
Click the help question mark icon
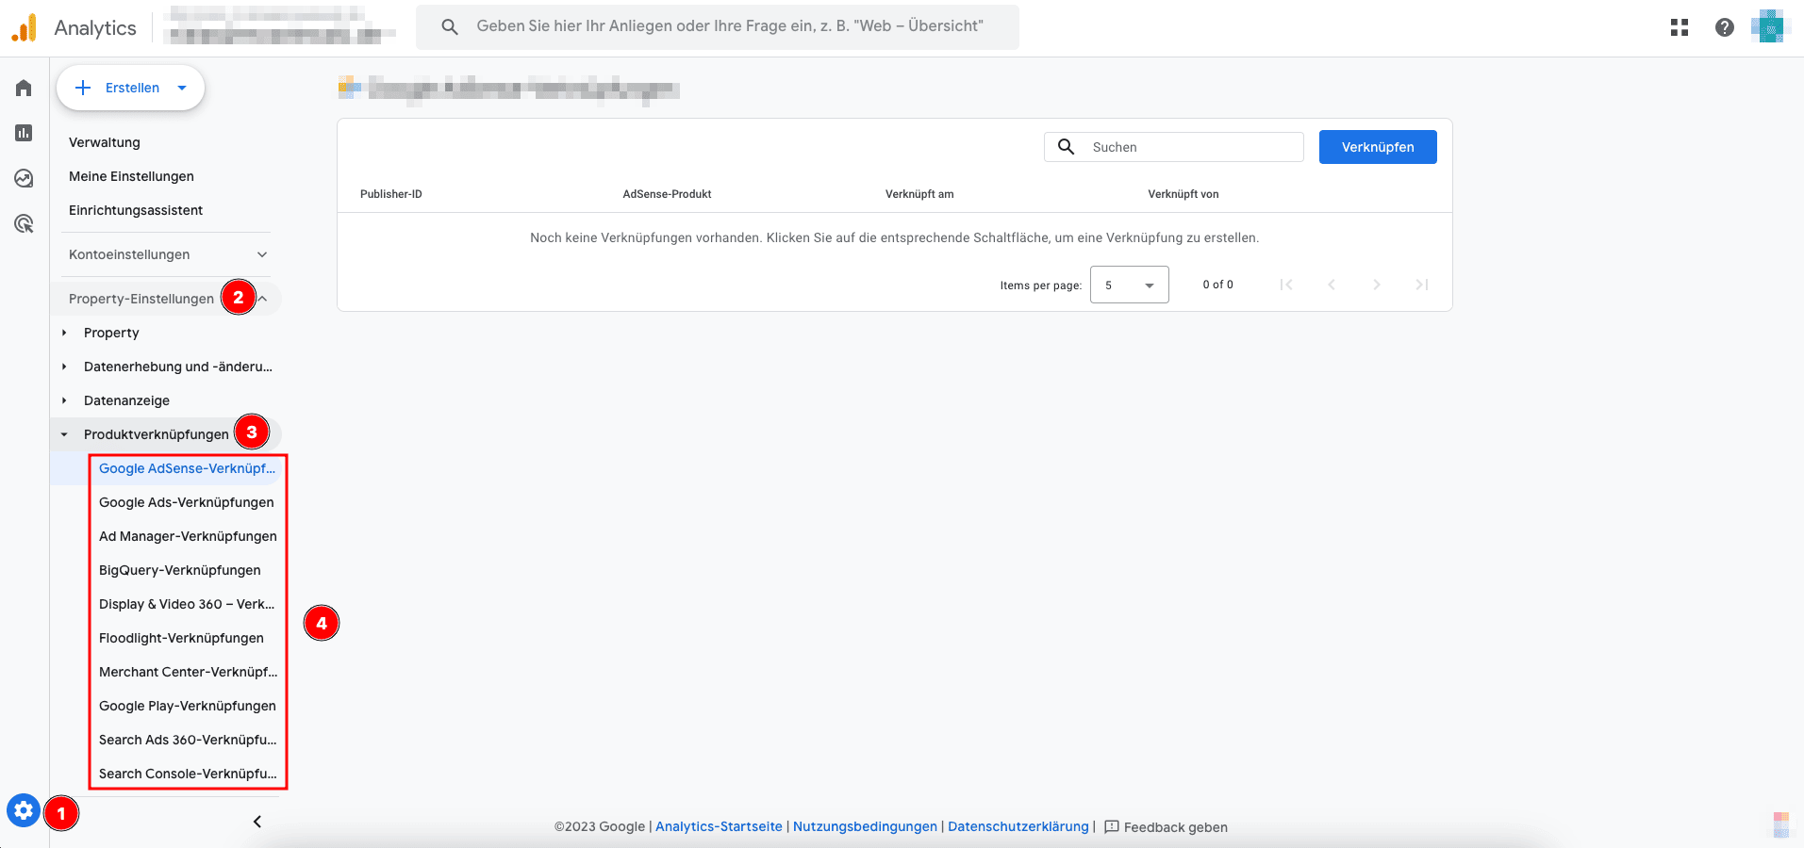1724,27
